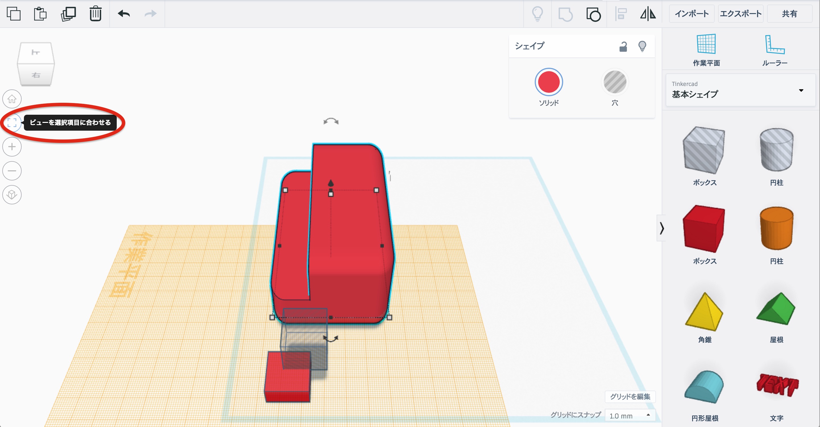Select the 穴 (hole) option
The height and width of the screenshot is (427, 820).
[615, 82]
